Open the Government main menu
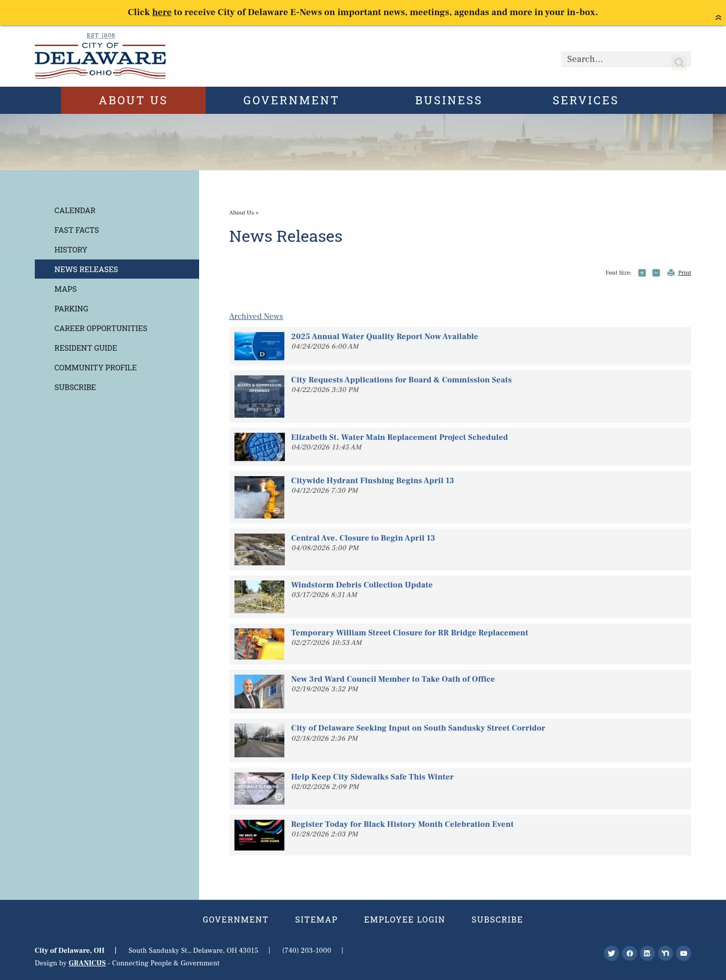726x980 pixels. point(291,100)
